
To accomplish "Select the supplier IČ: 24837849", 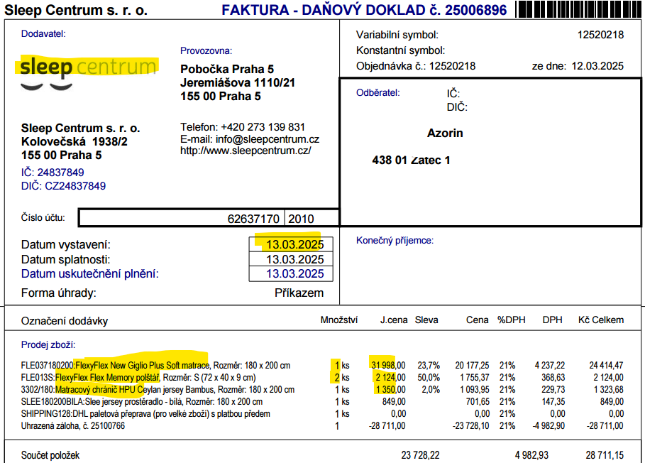I will click(53, 173).
